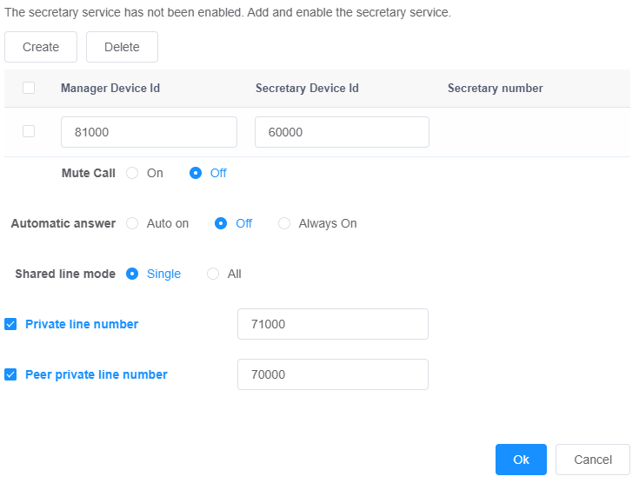Set Mute Call to On
Screen dimensions: 639x483
[x=132, y=173]
